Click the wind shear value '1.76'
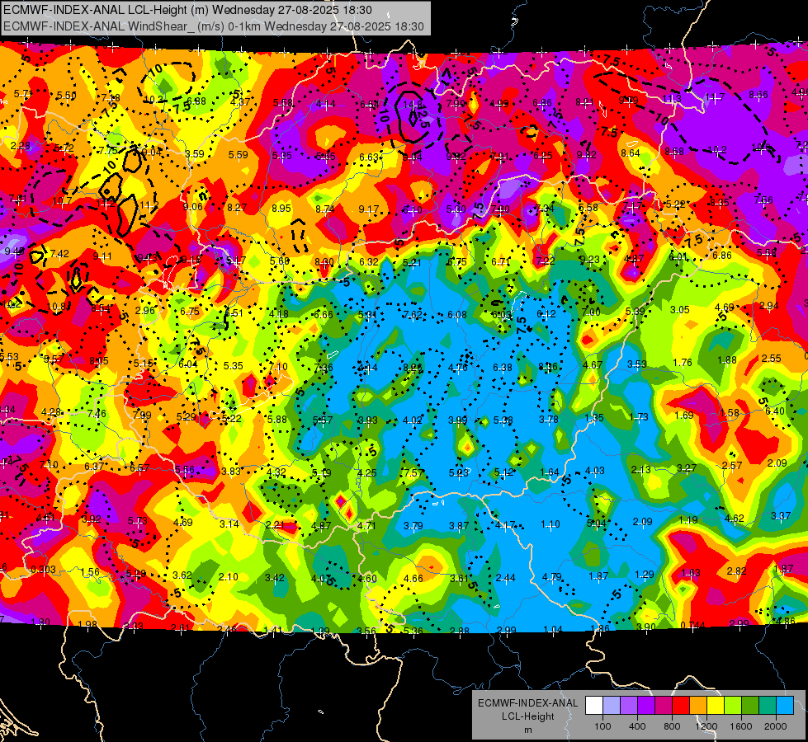 (683, 363)
